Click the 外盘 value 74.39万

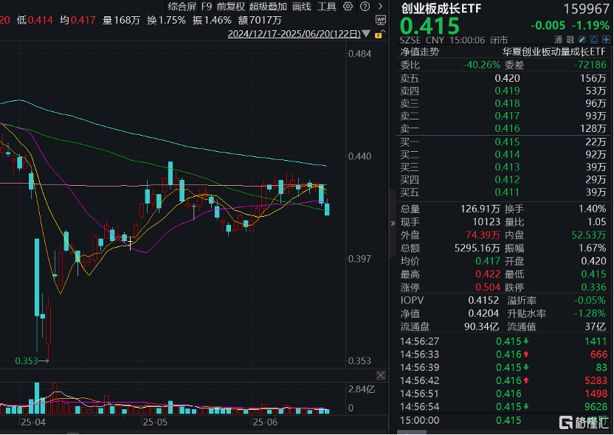click(x=483, y=235)
